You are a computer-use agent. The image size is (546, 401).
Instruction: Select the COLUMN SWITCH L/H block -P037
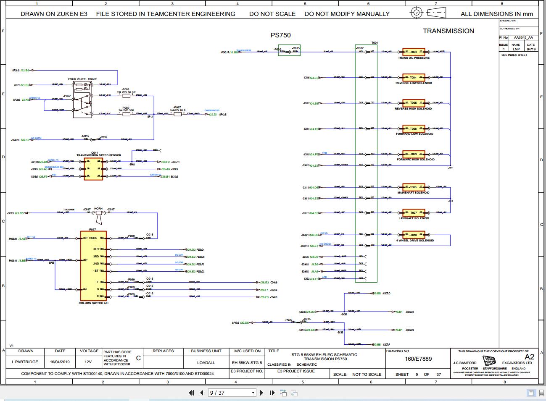point(93,265)
